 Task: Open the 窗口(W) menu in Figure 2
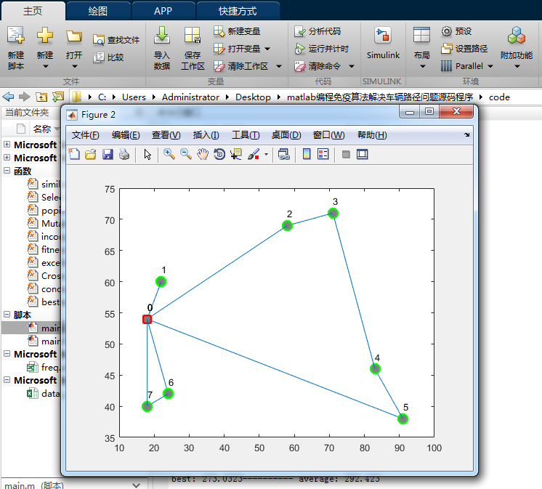click(x=328, y=135)
